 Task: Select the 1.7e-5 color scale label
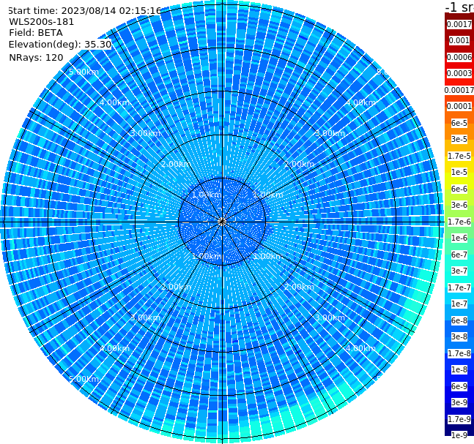pos(459,156)
